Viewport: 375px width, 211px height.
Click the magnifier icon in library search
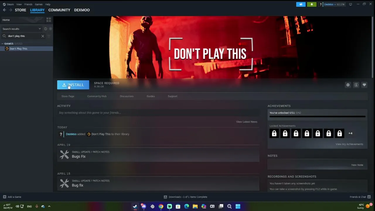[4, 36]
